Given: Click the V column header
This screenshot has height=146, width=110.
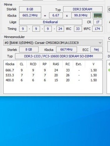Looking at the screenshot, I should click(x=94, y=64).
